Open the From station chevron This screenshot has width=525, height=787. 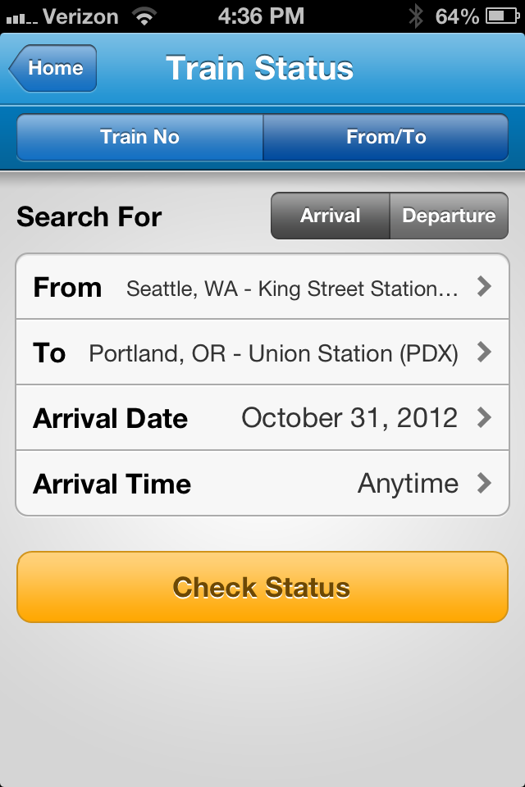(x=484, y=287)
